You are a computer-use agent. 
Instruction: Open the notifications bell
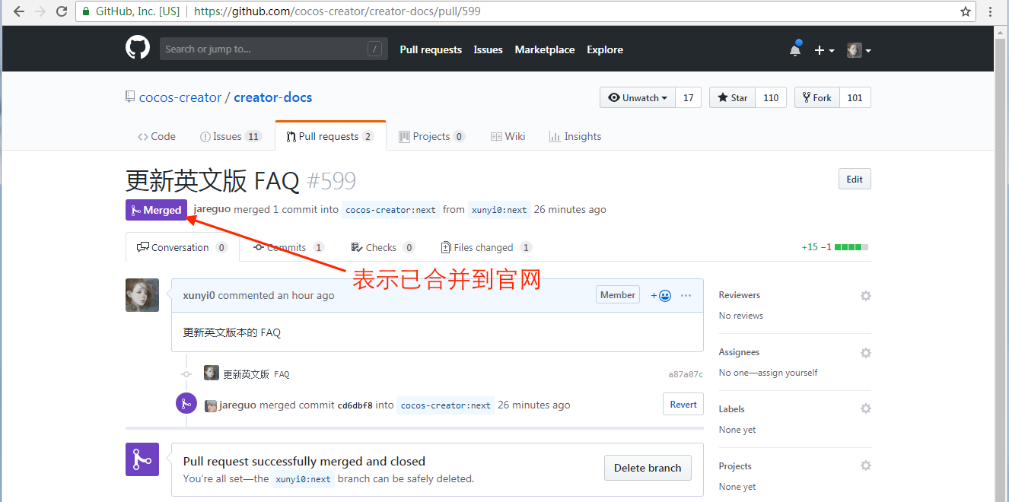tap(795, 49)
